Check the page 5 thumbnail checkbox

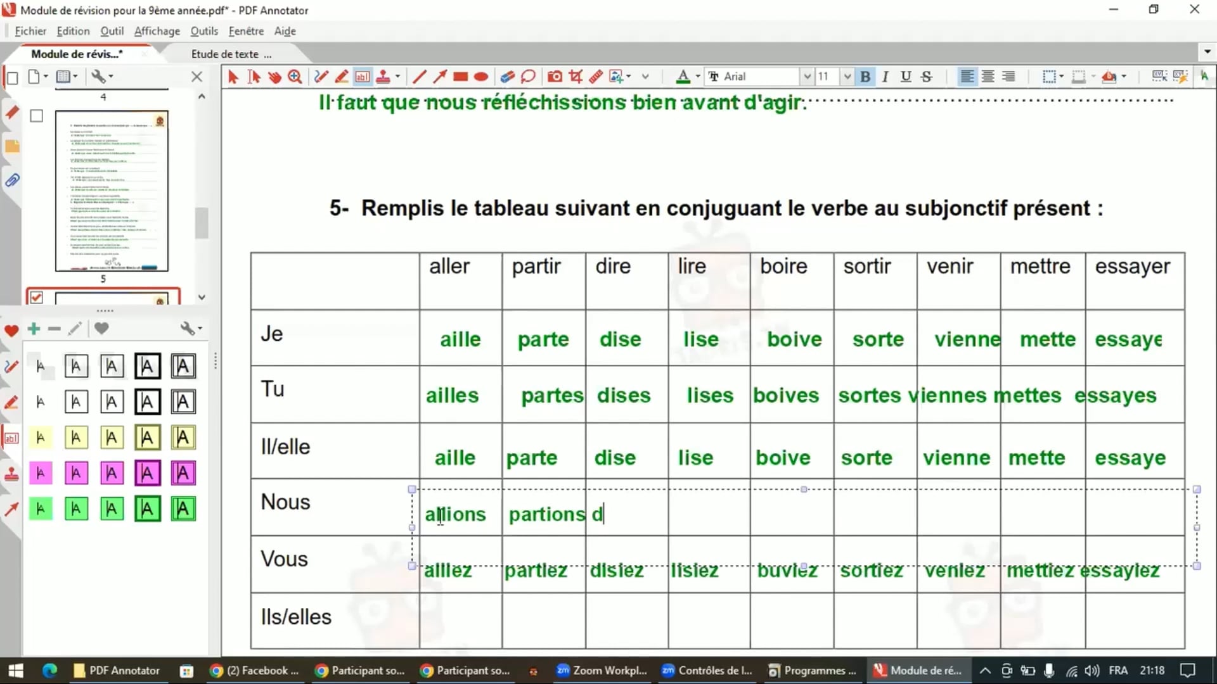pos(37,116)
